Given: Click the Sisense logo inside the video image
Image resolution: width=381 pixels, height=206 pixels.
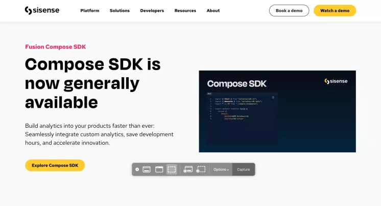Looking at the screenshot, I should click(x=336, y=81).
